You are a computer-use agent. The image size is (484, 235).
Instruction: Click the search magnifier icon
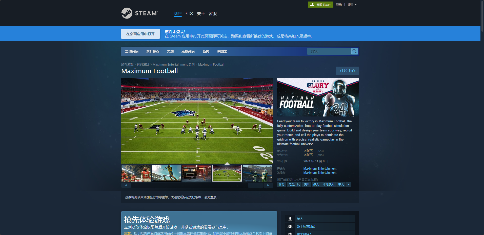pyautogui.click(x=354, y=51)
